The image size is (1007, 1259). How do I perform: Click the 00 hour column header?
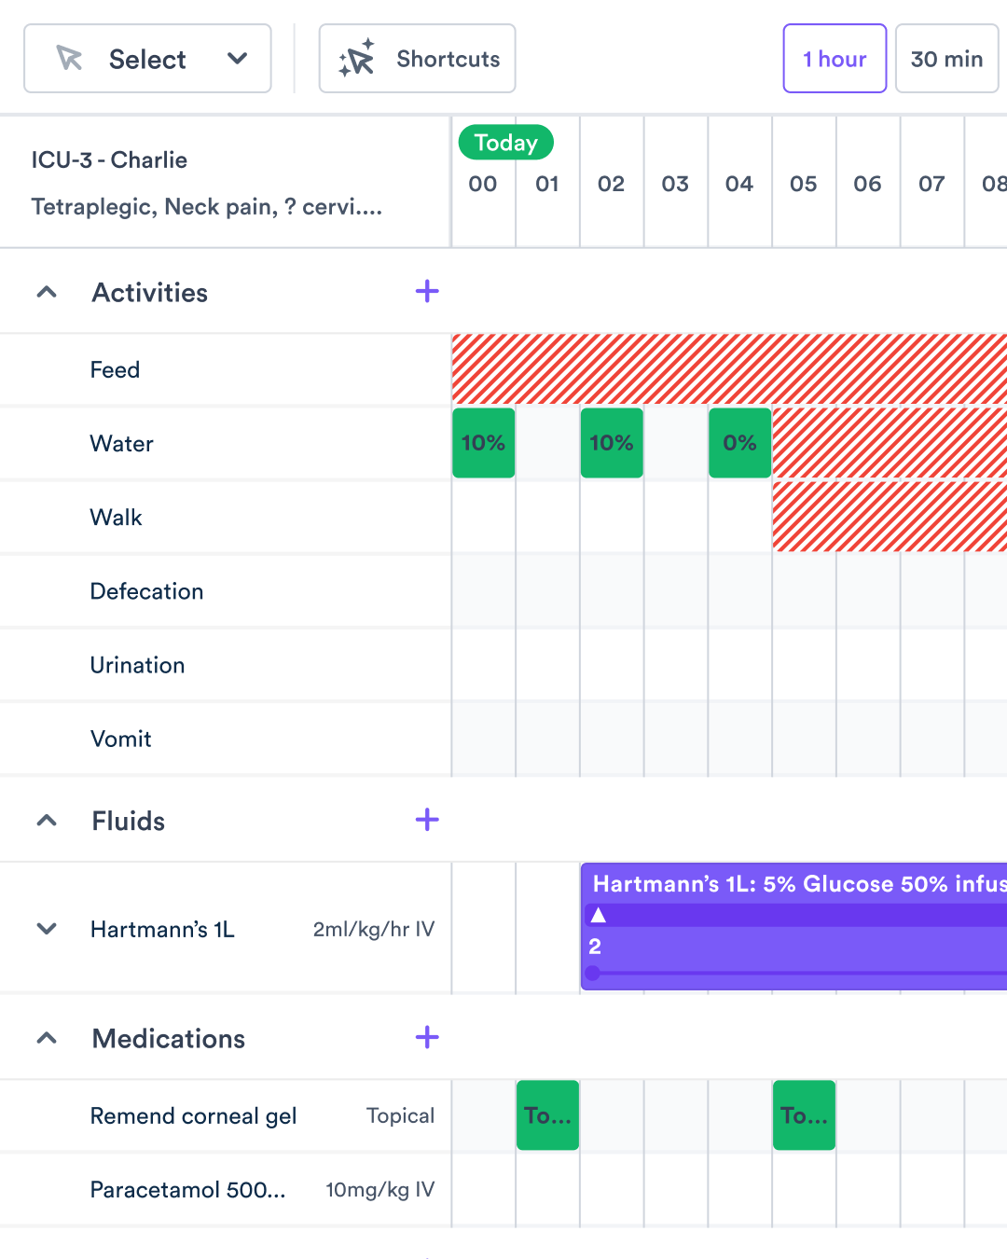(483, 184)
